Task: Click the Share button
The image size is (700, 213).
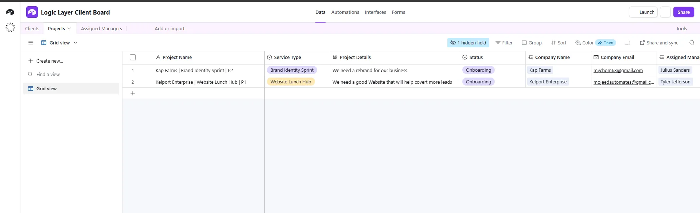Action: [x=684, y=12]
